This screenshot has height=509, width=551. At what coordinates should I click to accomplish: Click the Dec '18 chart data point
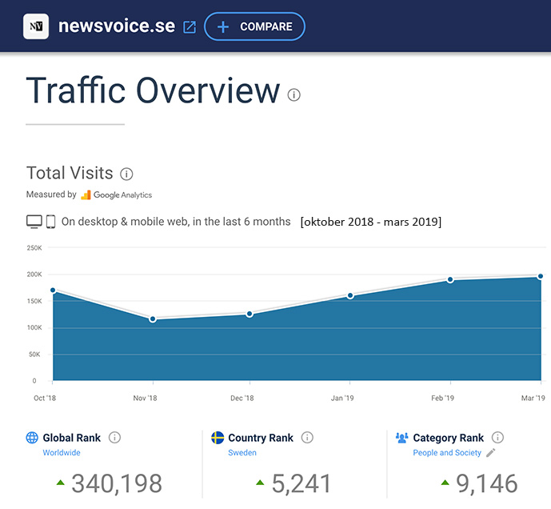pos(250,314)
